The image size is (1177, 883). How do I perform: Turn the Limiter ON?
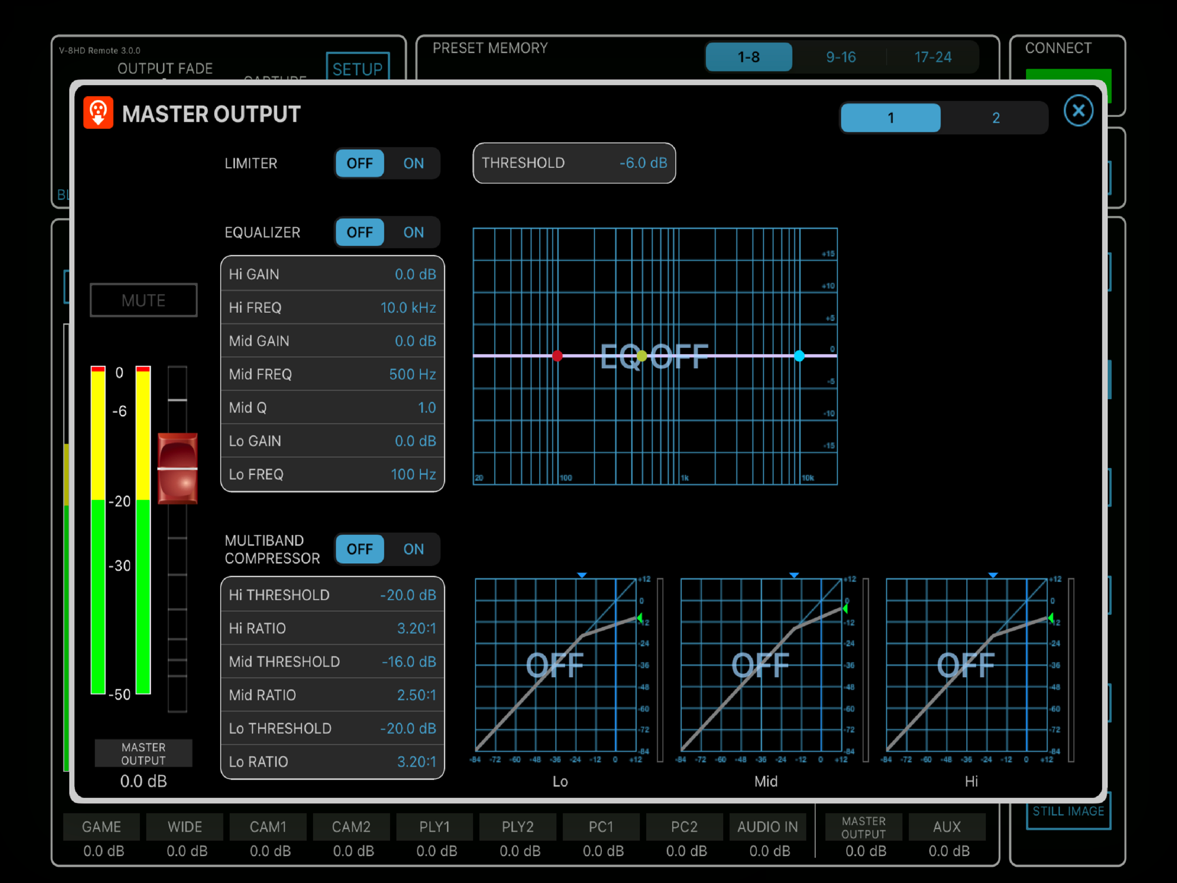[x=414, y=163]
